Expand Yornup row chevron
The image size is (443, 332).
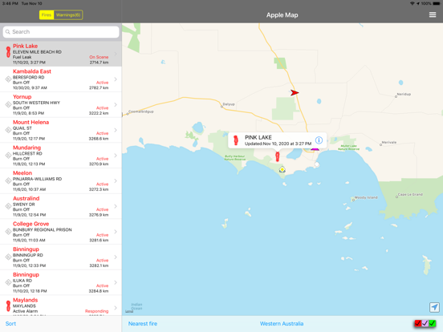116,105
